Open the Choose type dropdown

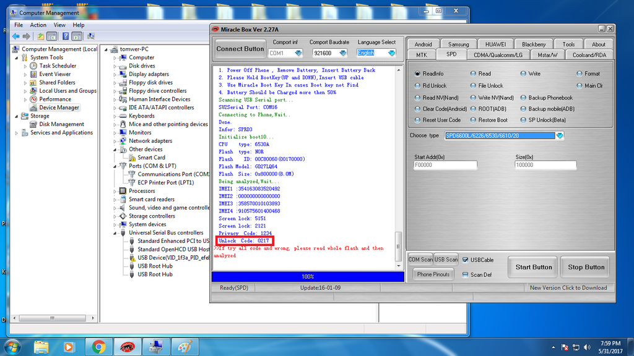pos(560,136)
